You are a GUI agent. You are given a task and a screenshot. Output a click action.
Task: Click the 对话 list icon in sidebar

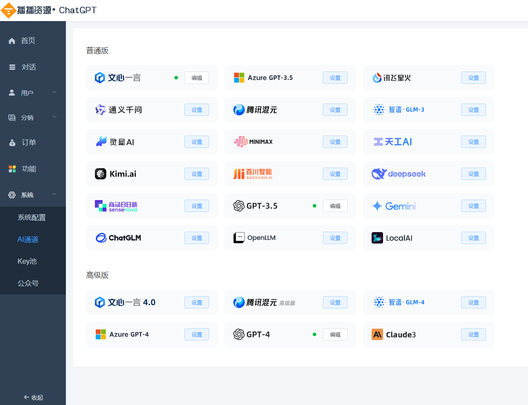tap(12, 67)
